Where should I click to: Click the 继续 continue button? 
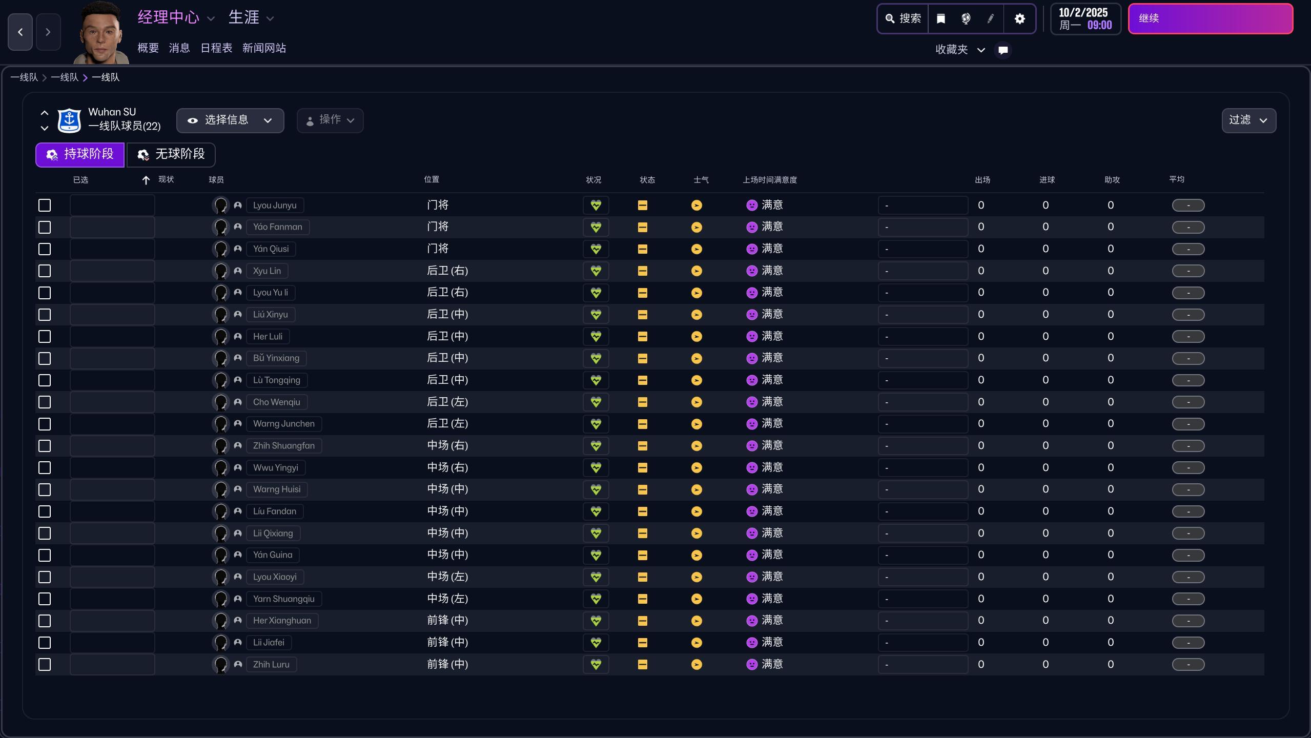(1211, 18)
